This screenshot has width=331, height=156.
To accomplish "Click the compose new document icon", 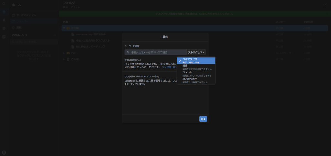I will [325, 5].
